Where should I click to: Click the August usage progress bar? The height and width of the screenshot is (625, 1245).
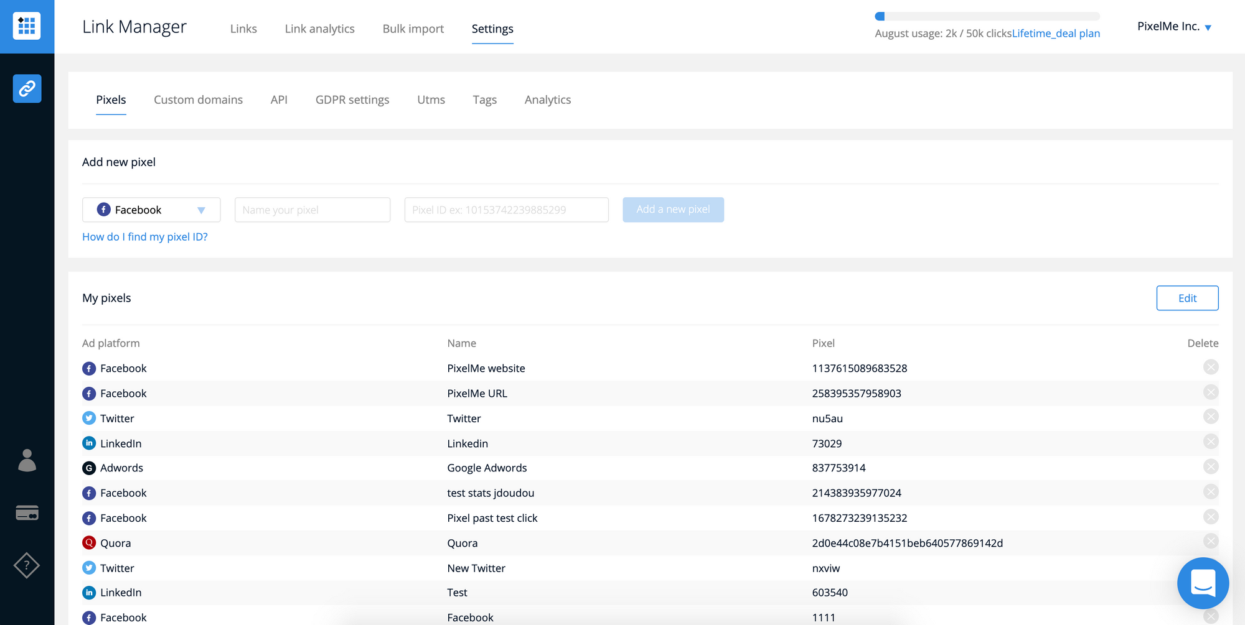(x=987, y=16)
